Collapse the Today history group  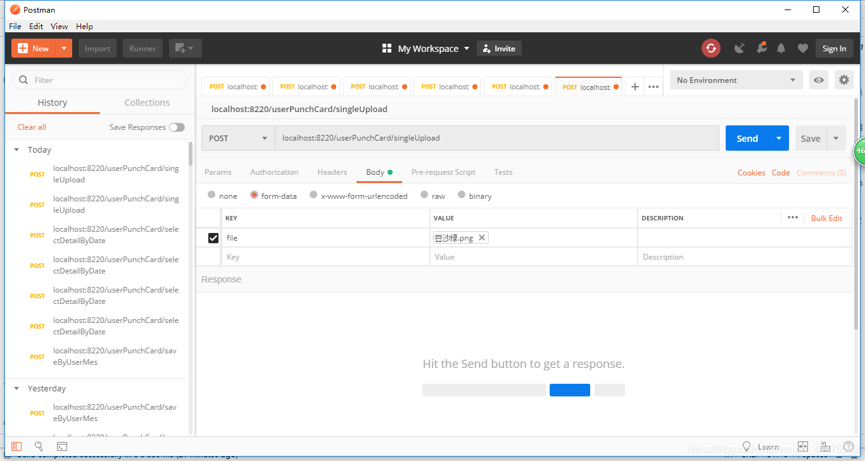[16, 149]
